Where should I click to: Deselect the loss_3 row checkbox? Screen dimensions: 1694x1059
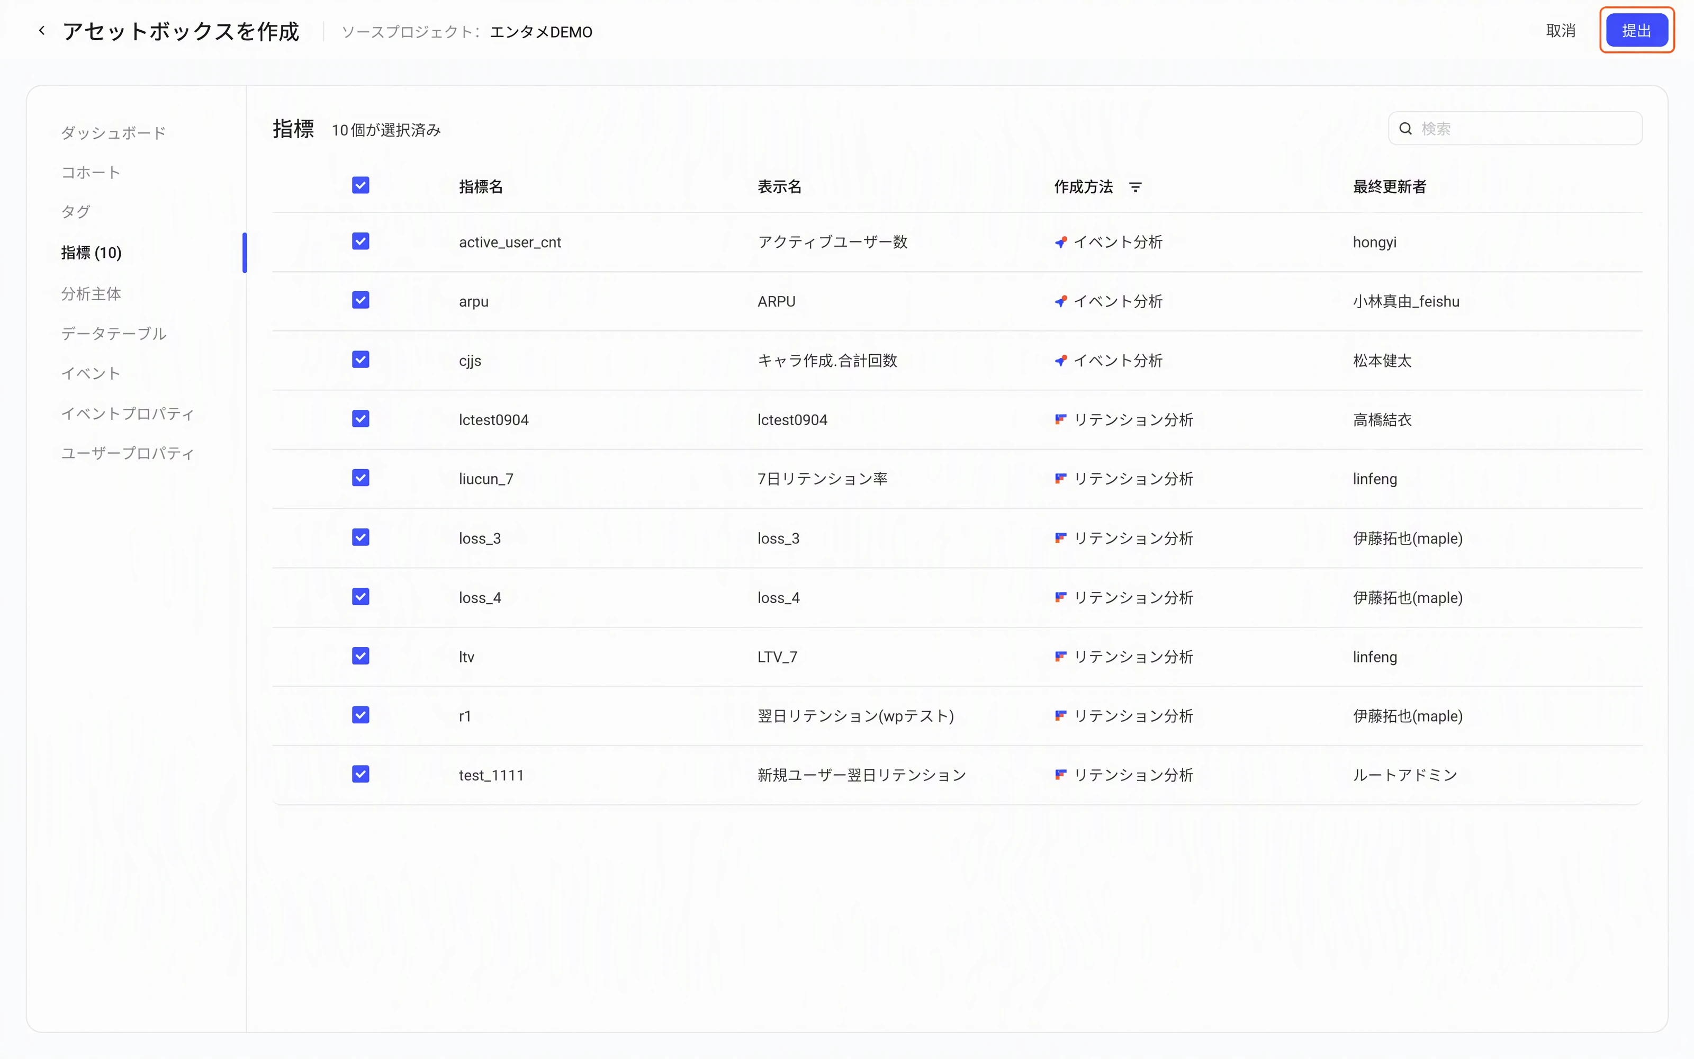[x=361, y=537]
